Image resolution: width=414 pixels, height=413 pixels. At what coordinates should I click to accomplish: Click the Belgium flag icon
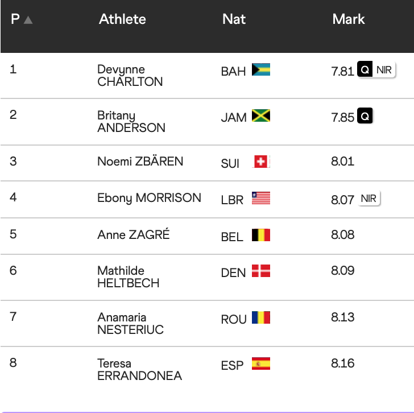point(261,235)
